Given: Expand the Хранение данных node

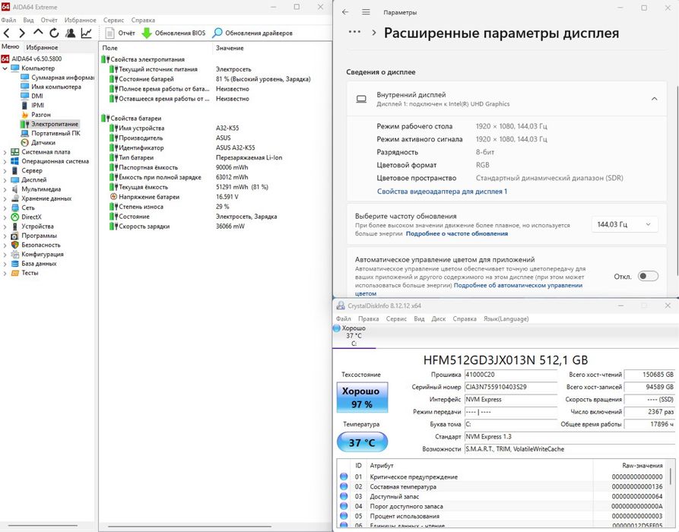Looking at the screenshot, I should 5,198.
